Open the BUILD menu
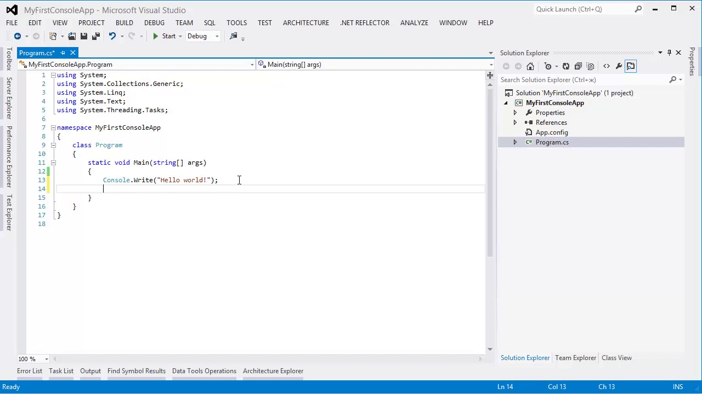 (124, 22)
